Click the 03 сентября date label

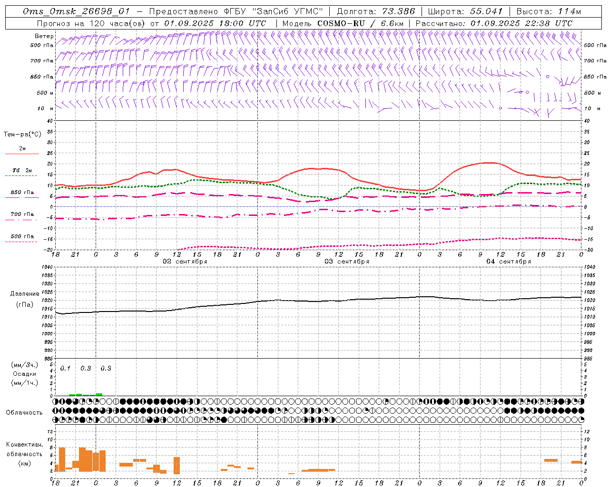pos(347,262)
